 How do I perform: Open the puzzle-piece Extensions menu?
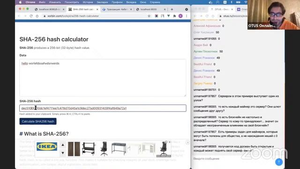(x=174, y=16)
